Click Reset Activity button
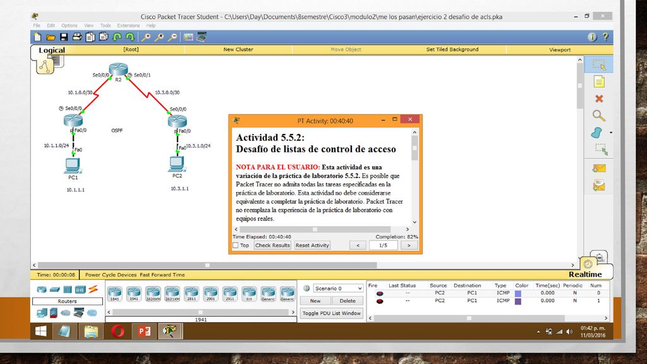 point(312,245)
